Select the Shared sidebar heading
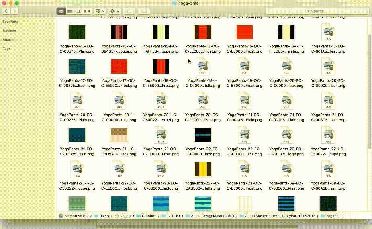Image resolution: width=372 pixels, height=229 pixels. point(8,40)
